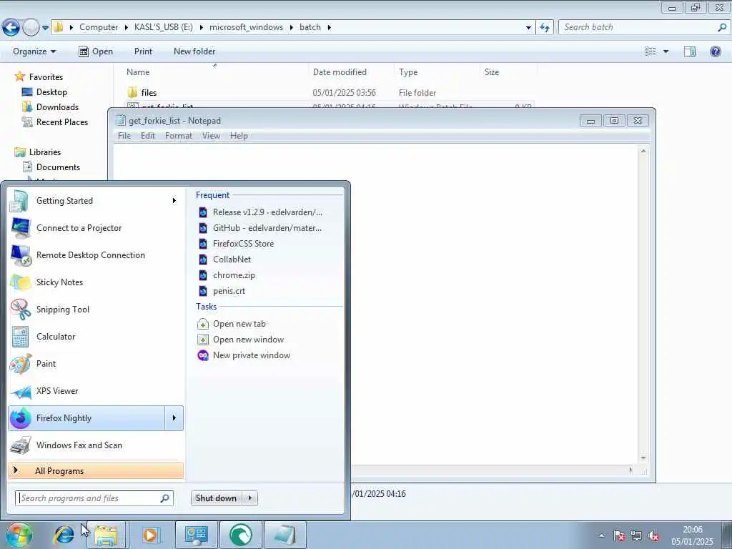Open CollabNet frequent item

(232, 259)
